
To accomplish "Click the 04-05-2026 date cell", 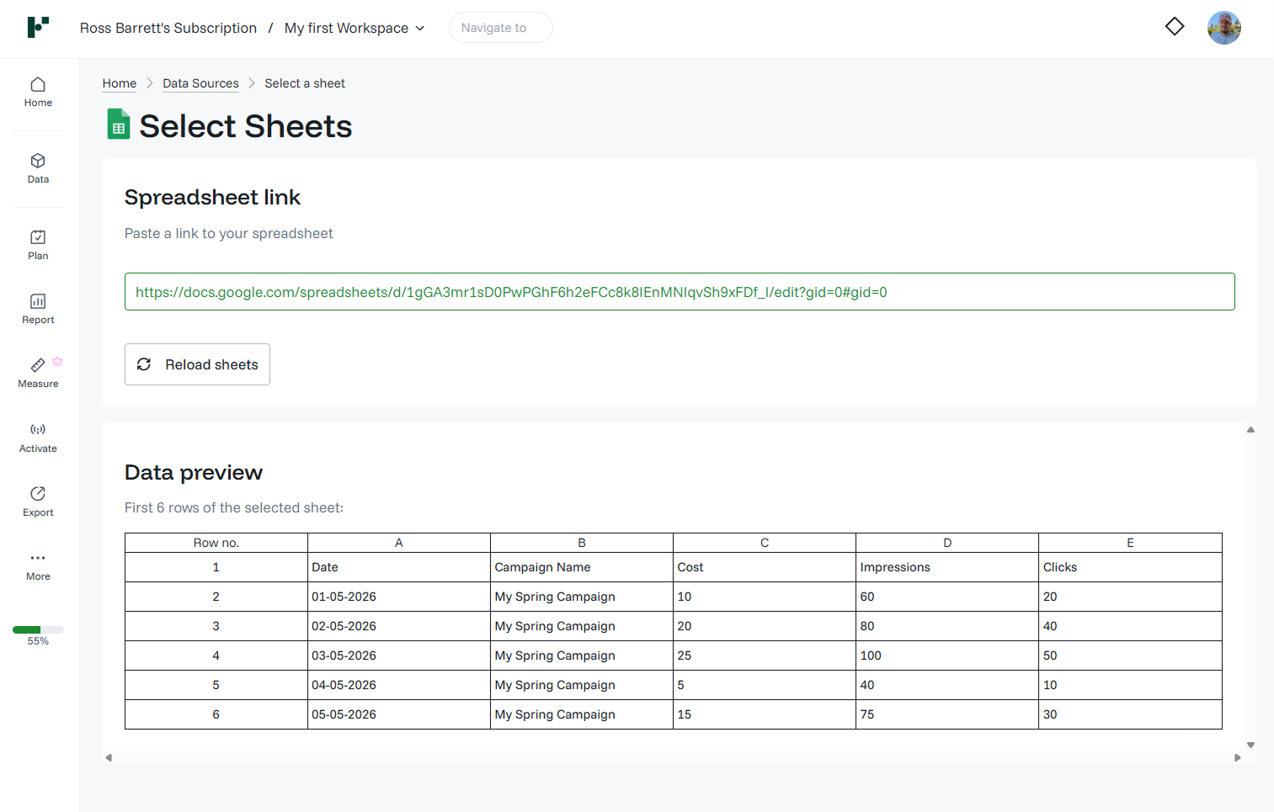I will 399,685.
